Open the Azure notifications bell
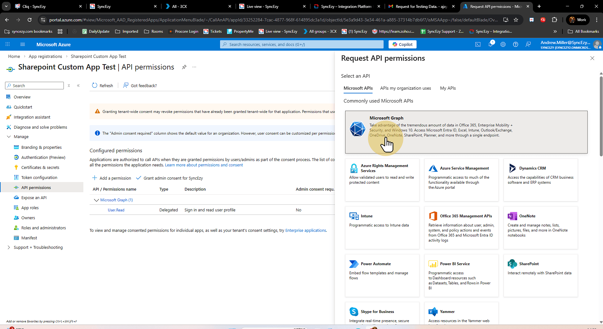Viewport: 603px width, 329px height. (490, 44)
